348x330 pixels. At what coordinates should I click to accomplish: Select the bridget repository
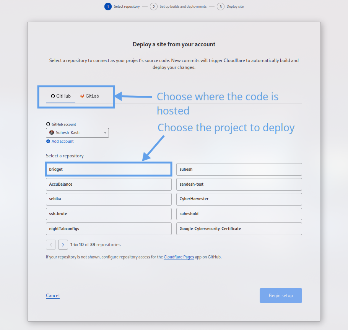tap(109, 169)
